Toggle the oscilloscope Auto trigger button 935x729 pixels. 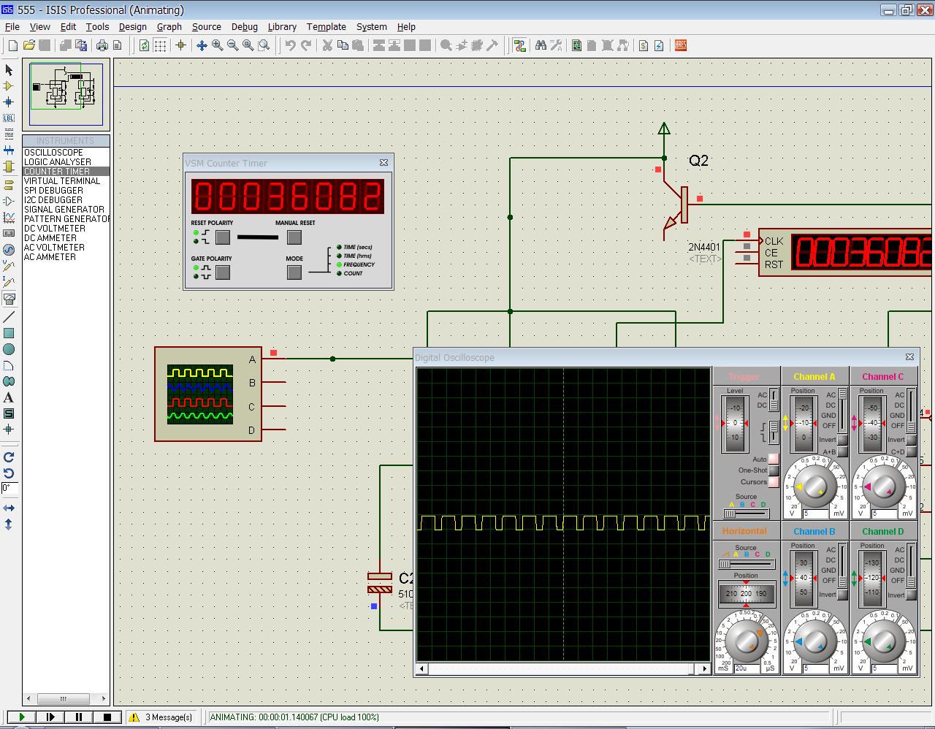pos(774,459)
